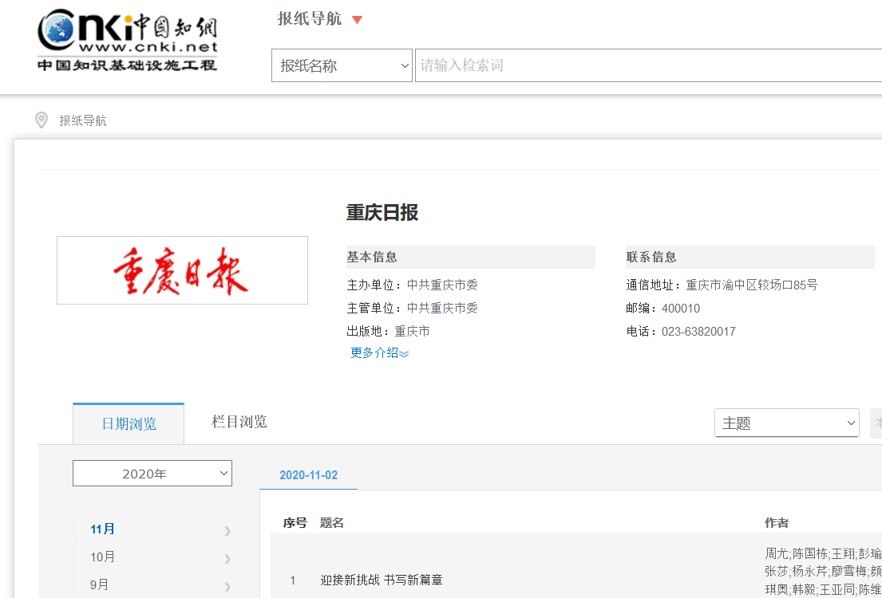Switch to the 日期浏览 tab
This screenshot has width=882, height=598.
[x=129, y=423]
